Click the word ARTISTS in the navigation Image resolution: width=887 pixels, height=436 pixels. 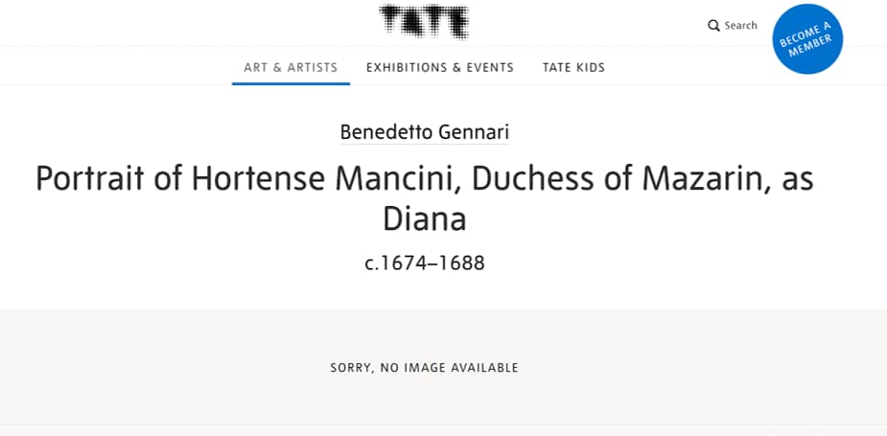313,67
